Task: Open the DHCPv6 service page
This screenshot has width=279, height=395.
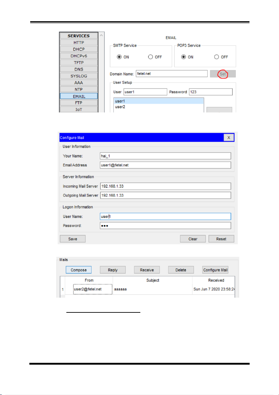Action: [x=79, y=56]
